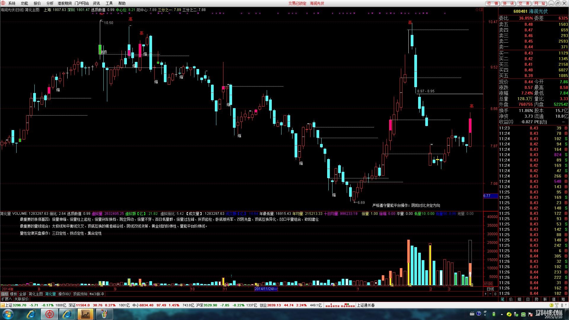Select the 模板 tab
This screenshot has width=569, height=320.
[x=14, y=294]
